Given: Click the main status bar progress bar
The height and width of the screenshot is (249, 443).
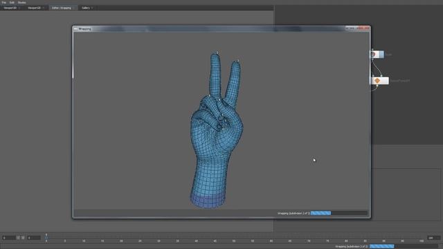Looking at the screenshot, I should [x=404, y=246].
